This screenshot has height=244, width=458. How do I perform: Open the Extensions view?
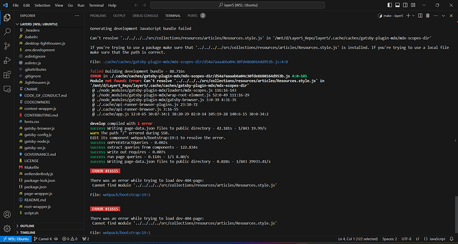pos(7,75)
